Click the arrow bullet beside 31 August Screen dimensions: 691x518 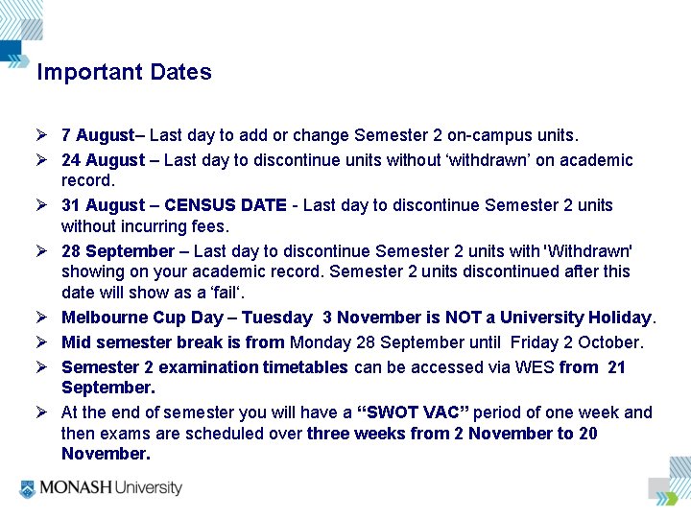point(43,204)
